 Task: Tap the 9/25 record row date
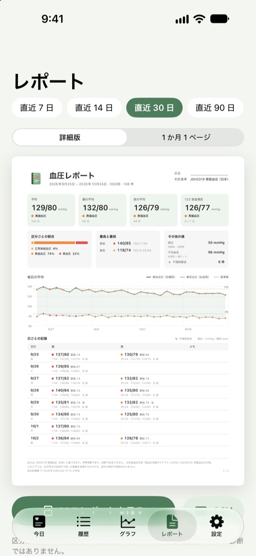[35, 354]
